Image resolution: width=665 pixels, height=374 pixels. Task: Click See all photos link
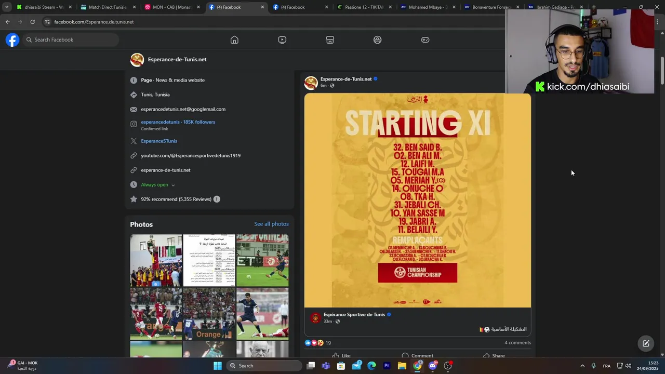coord(271,224)
